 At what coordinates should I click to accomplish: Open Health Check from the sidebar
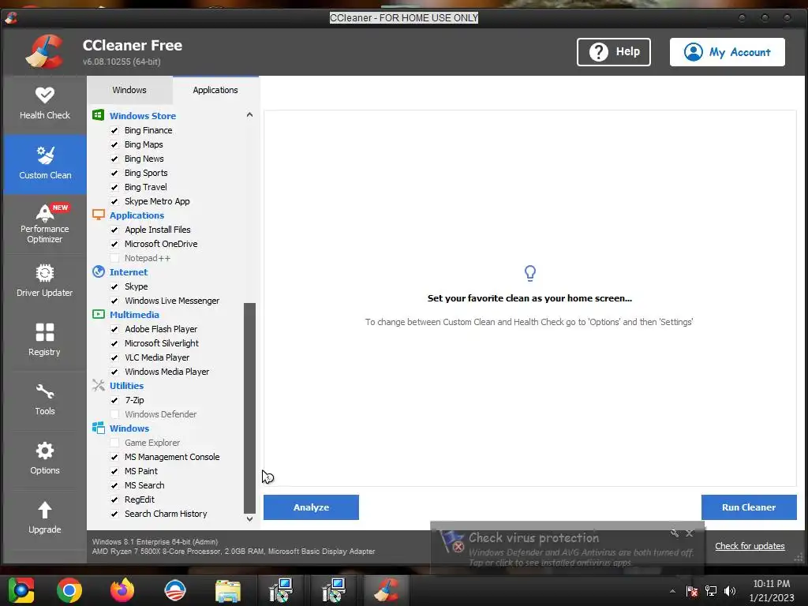tap(45, 105)
